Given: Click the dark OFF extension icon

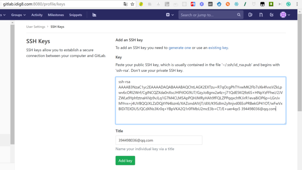Looking at the screenshot, I should (210, 4).
